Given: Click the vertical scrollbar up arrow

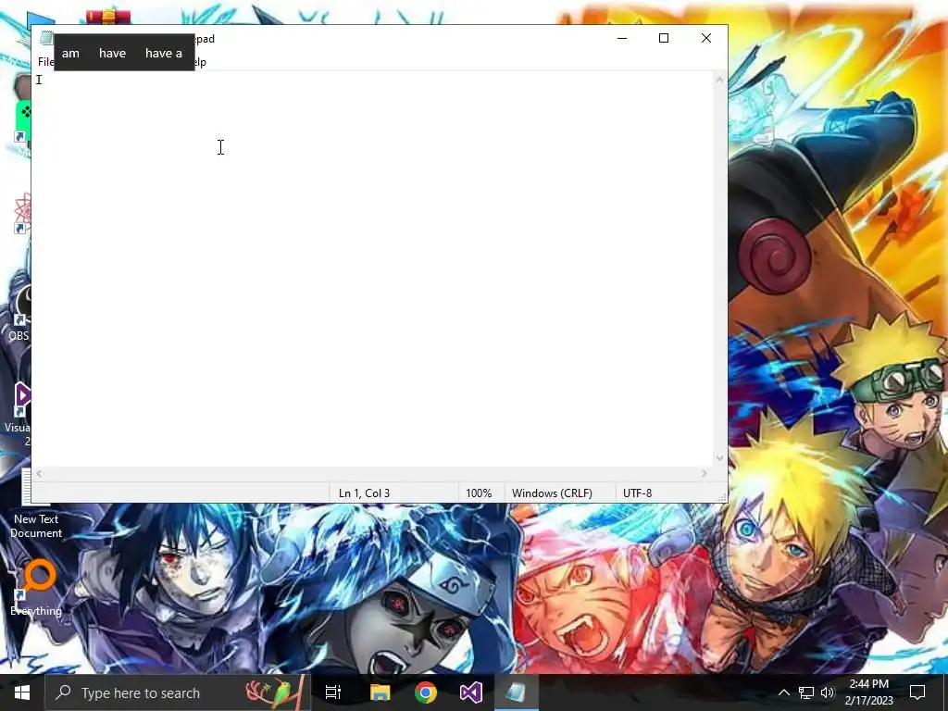Looking at the screenshot, I should tap(719, 80).
